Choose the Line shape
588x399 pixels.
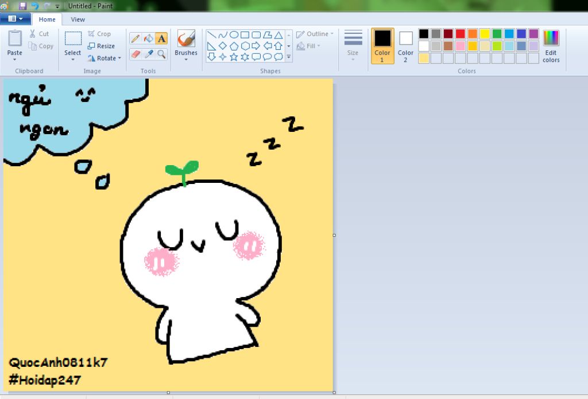coord(211,35)
